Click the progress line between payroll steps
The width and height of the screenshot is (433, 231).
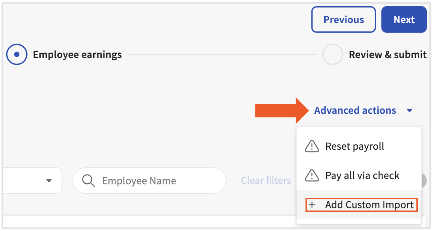[222, 55]
